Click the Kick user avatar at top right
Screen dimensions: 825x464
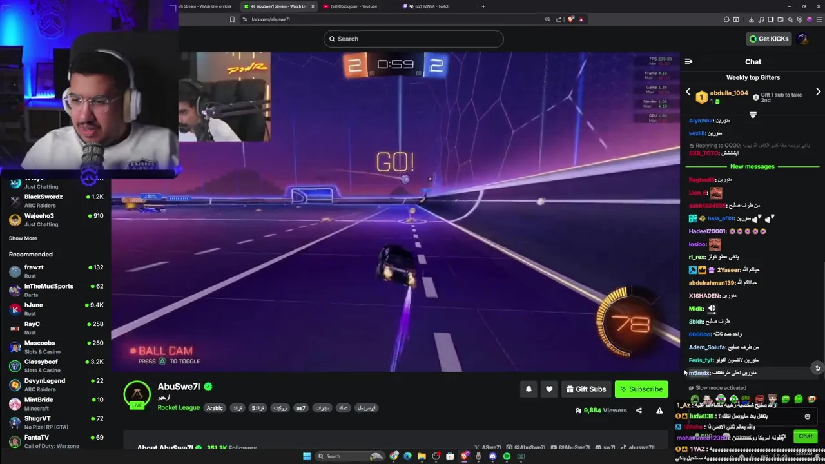(x=803, y=39)
